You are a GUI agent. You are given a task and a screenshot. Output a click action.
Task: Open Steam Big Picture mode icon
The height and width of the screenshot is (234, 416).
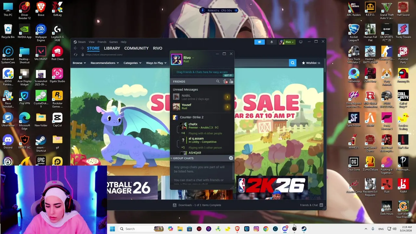click(x=301, y=42)
